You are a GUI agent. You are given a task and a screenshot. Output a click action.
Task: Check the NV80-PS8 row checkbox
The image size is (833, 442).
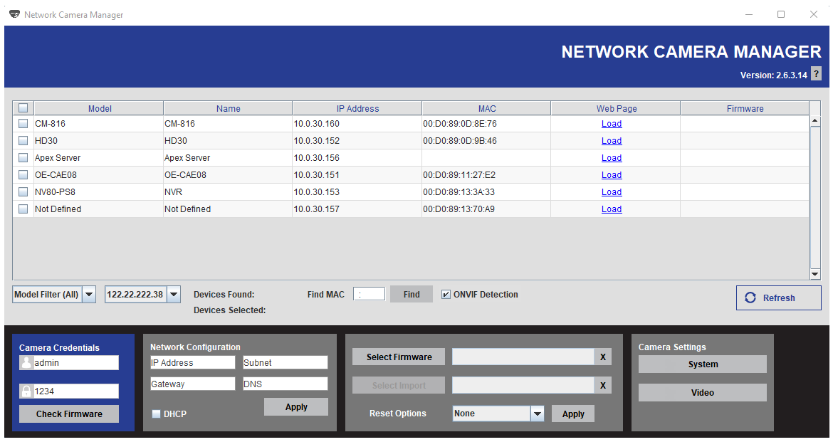tap(23, 191)
